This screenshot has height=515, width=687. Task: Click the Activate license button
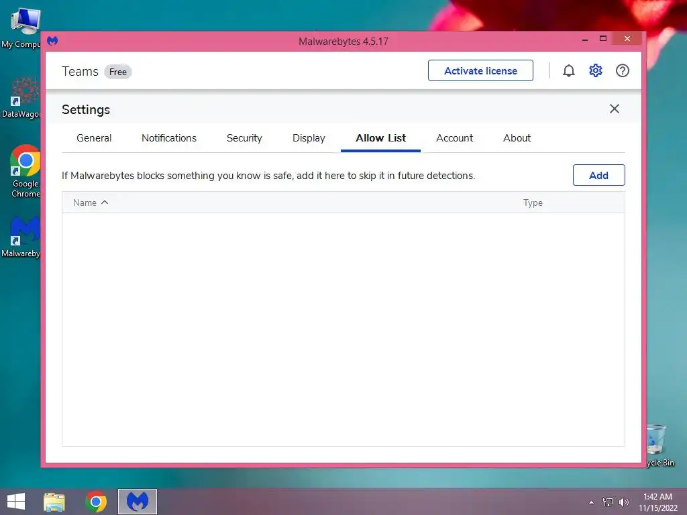[480, 70]
